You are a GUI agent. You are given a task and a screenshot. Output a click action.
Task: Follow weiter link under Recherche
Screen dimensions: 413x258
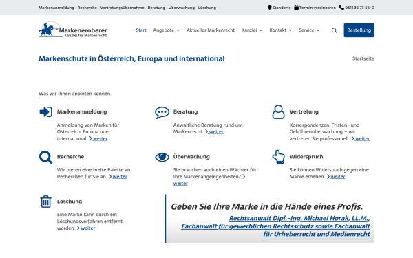[x=118, y=177]
